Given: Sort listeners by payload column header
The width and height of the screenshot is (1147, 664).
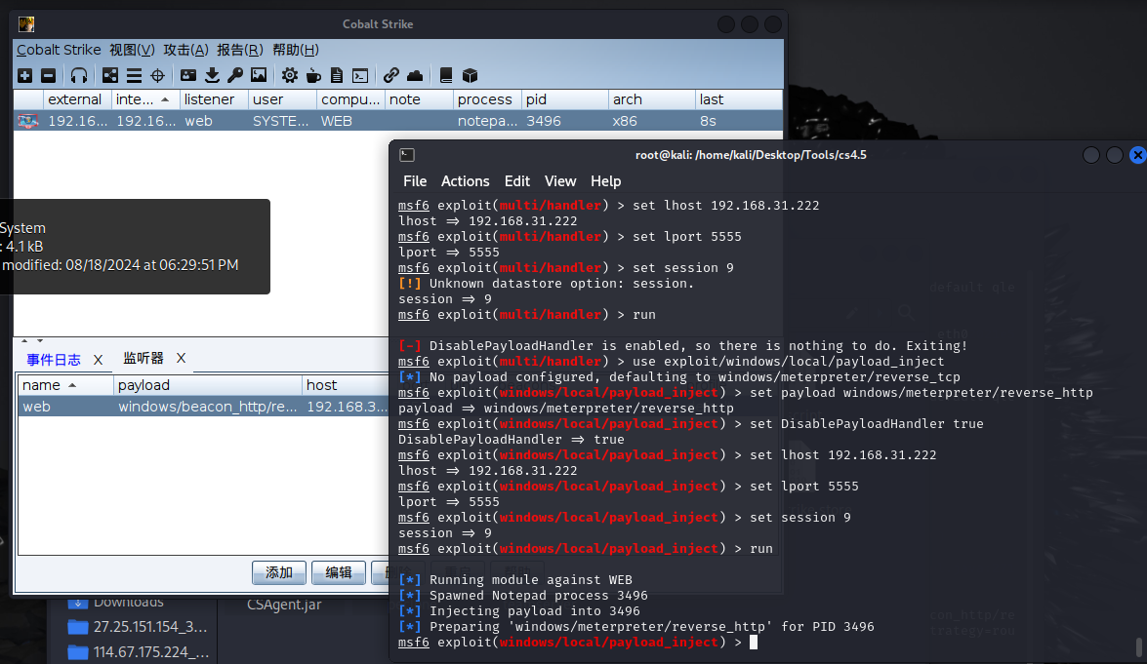Looking at the screenshot, I should point(208,385).
